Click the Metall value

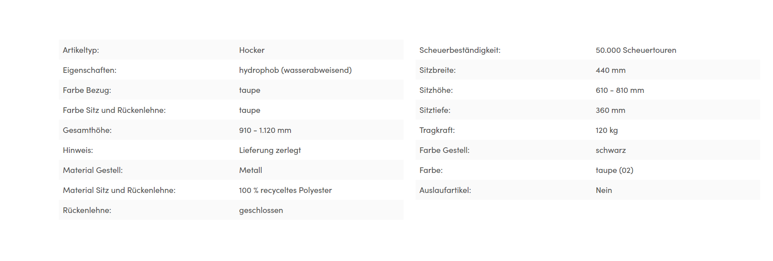[250, 170]
